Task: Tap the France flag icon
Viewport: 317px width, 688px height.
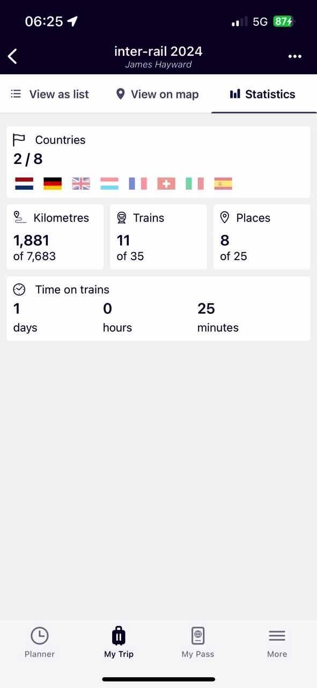Action: (138, 184)
